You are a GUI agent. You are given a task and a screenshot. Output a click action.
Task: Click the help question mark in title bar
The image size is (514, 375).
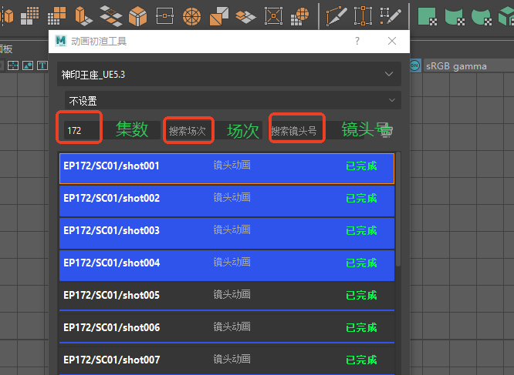[357, 41]
